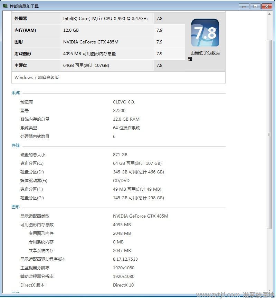Minimize the performance information window
The image size is (276, 300).
(244, 6)
